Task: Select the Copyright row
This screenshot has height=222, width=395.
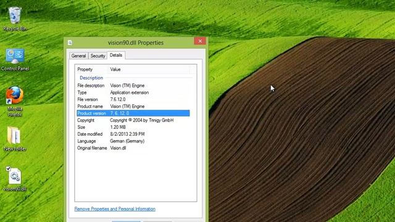Action: click(133, 120)
